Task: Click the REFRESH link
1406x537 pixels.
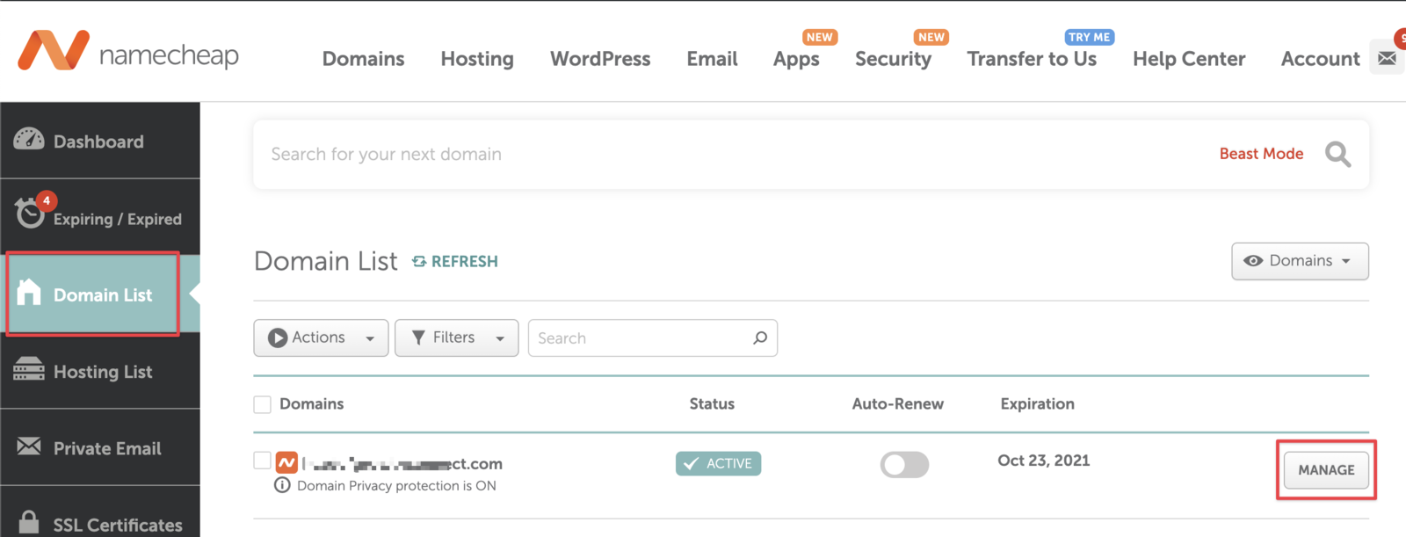Action: click(455, 262)
